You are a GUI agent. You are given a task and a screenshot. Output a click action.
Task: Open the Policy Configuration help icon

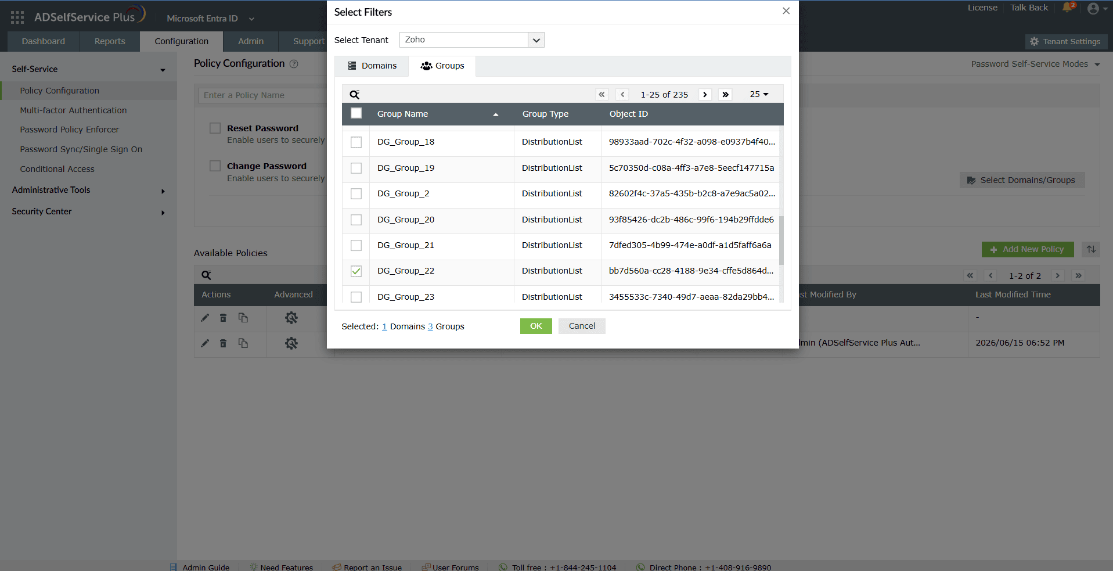(x=294, y=64)
